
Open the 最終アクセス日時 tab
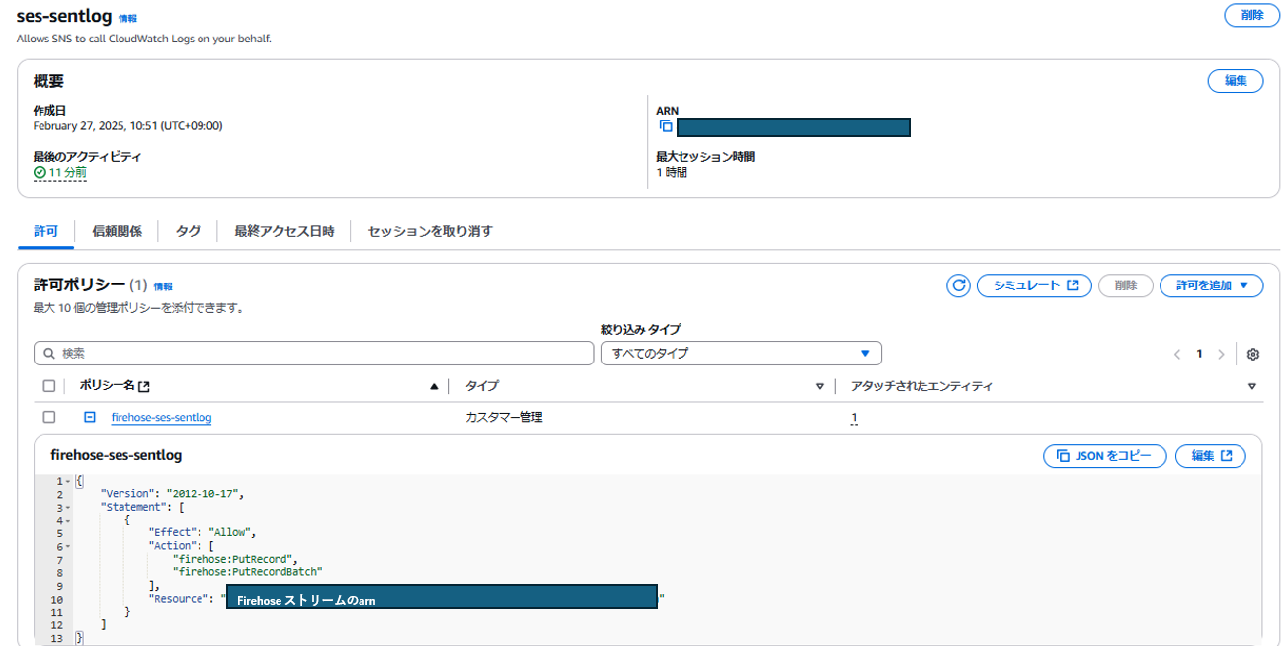[283, 231]
